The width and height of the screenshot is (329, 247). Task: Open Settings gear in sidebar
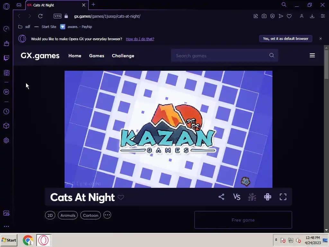click(6, 140)
